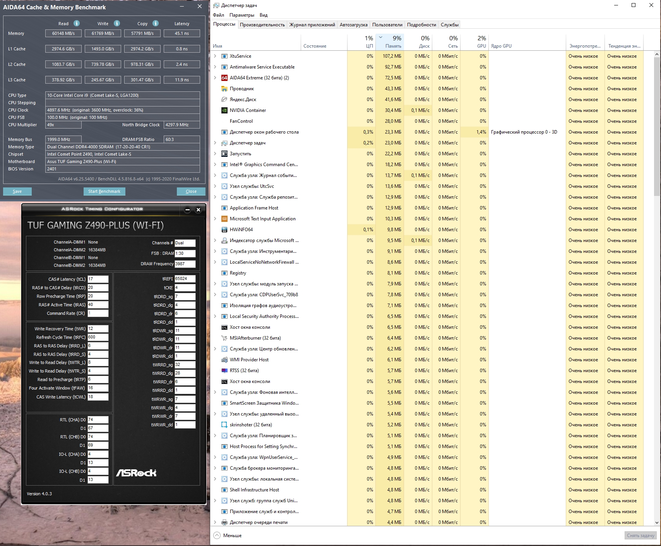
Task: Open the Файл menu
Action: 218,15
